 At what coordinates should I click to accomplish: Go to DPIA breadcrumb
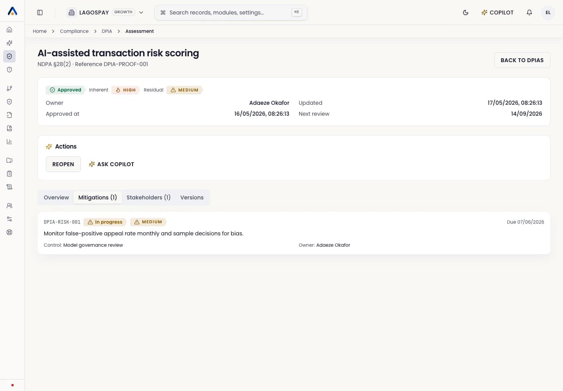click(107, 31)
